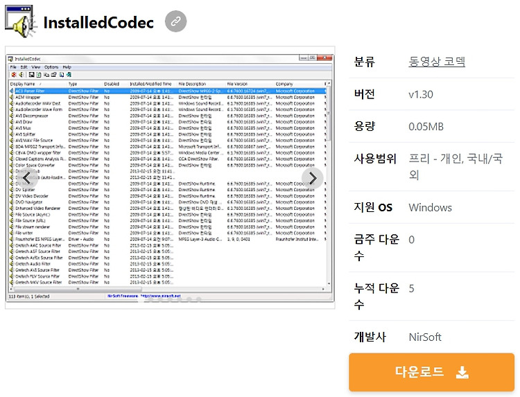The image size is (520, 397).
Task: Select the cumulative download count 5
Action: click(412, 288)
